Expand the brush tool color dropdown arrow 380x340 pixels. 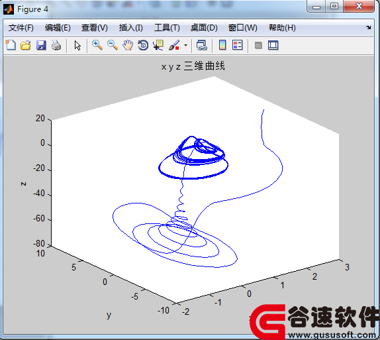tap(185, 45)
